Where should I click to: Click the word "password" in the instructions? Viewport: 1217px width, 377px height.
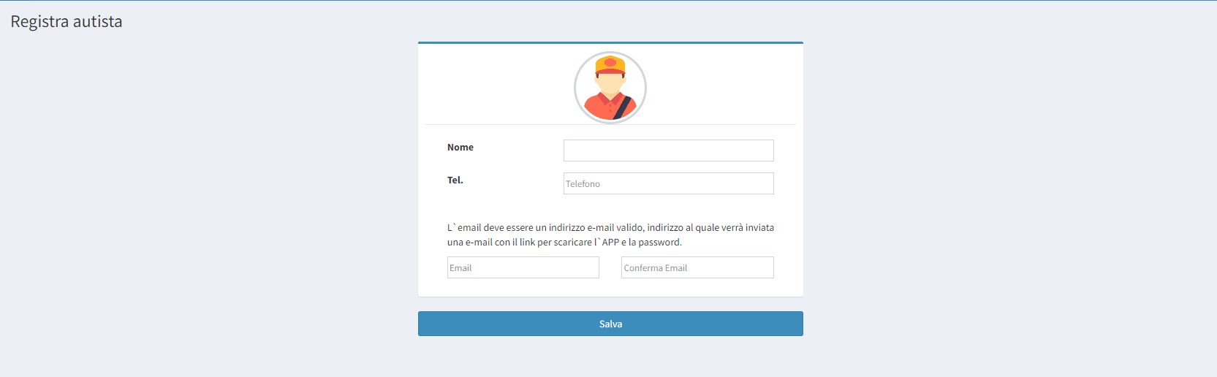coord(659,243)
